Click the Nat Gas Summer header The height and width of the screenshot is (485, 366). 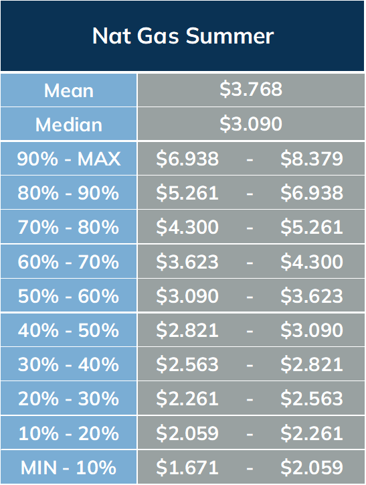point(183,36)
